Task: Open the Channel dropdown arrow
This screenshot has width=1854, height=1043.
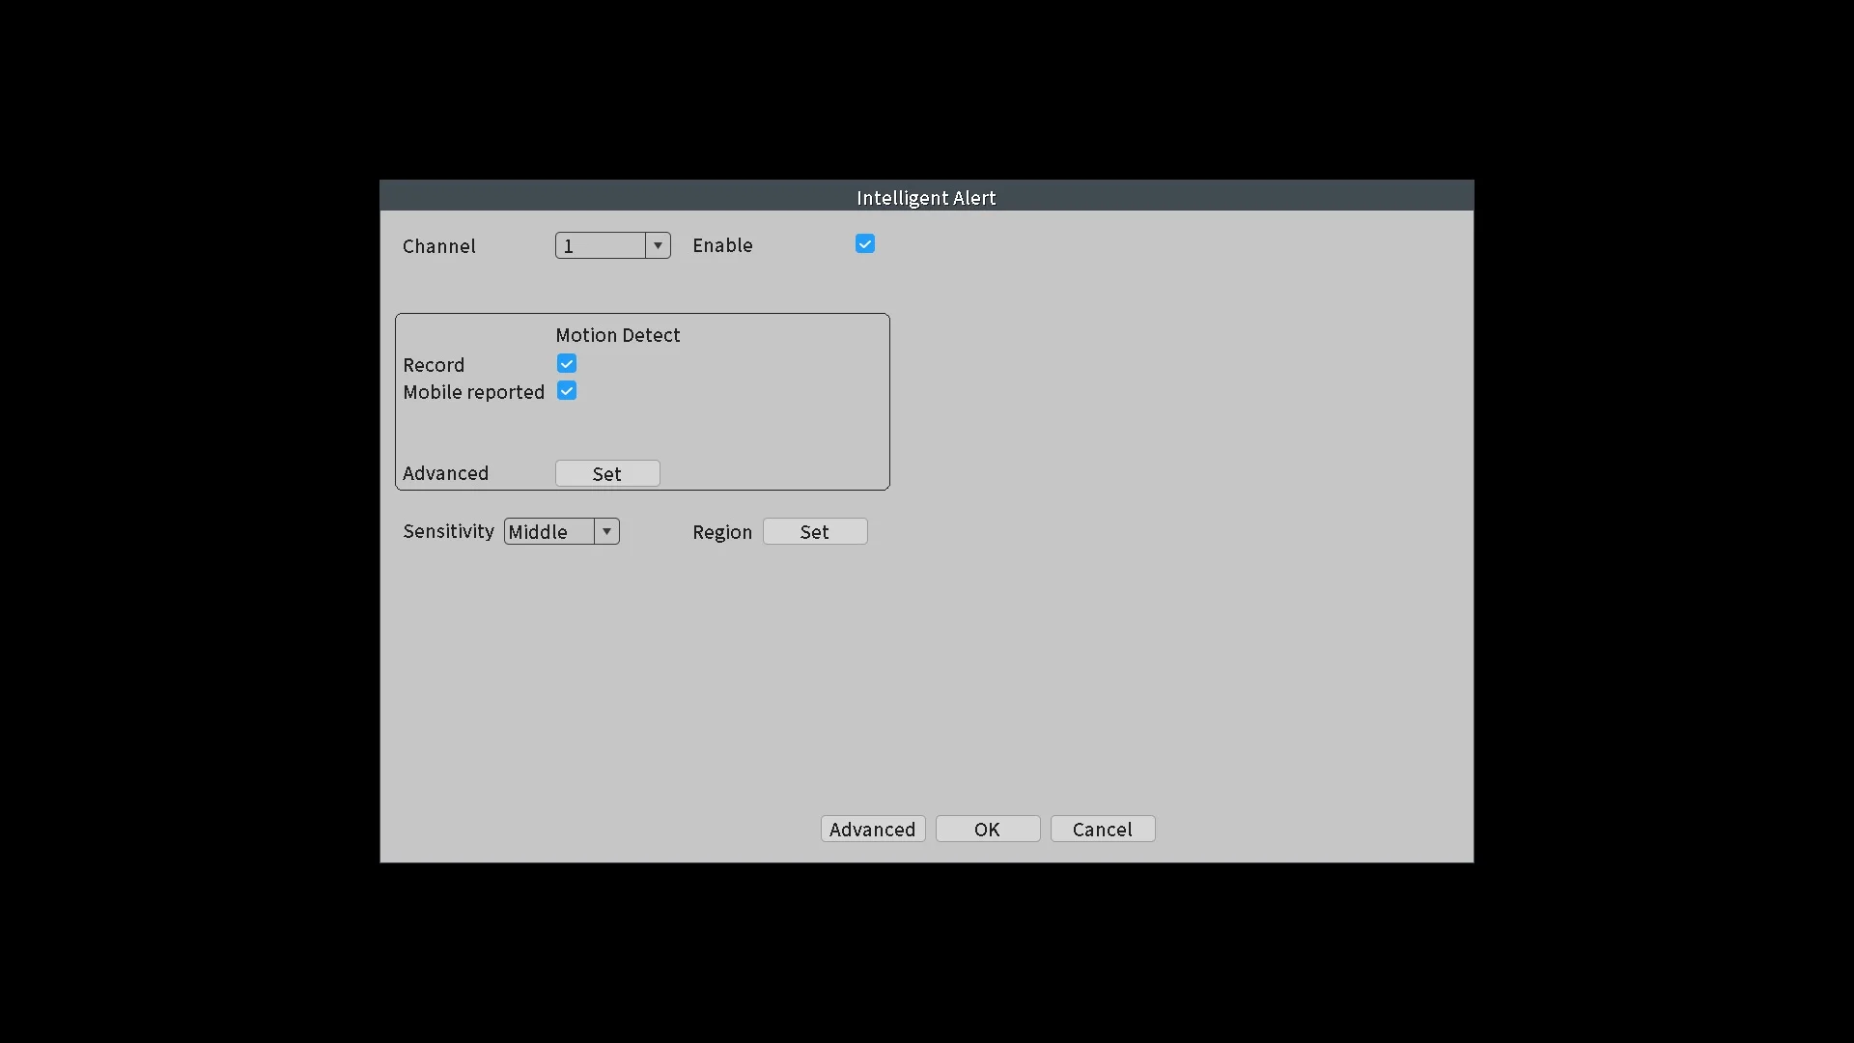Action: coord(658,245)
